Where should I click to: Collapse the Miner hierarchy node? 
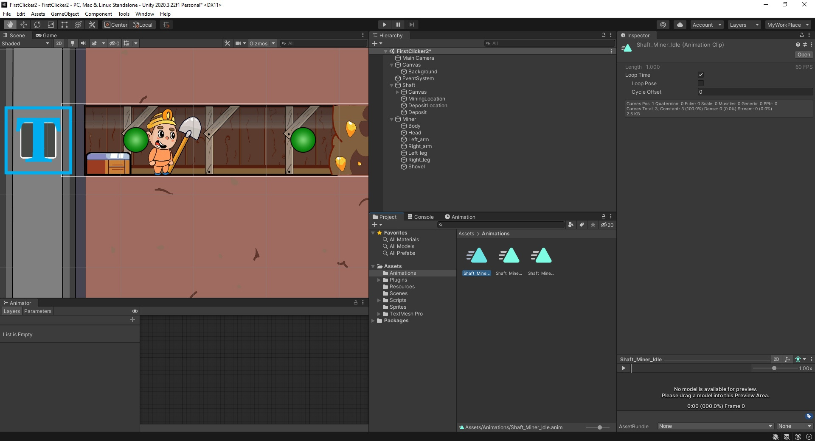(x=392, y=119)
